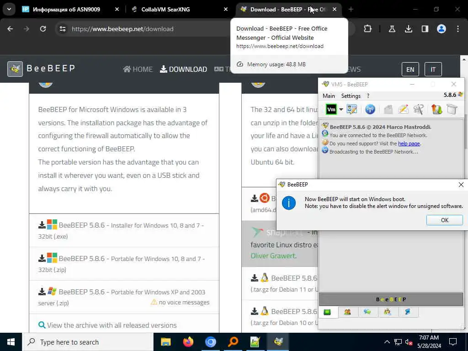468x351 pixels.
Task: Open the notification center icon
Action: (453, 342)
